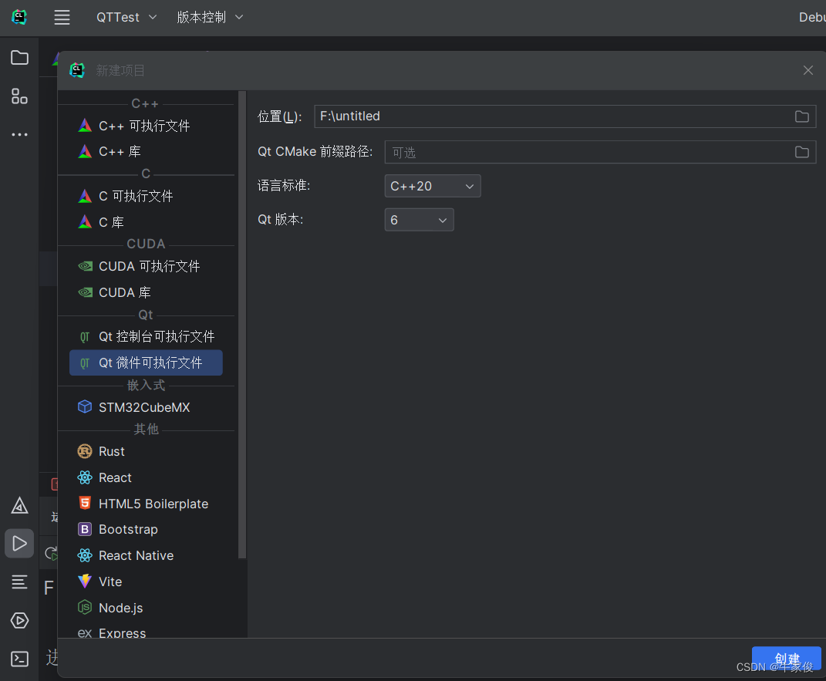The width and height of the screenshot is (826, 681).
Task: Select Qt 微件可执行文件 project type
Action: [146, 363]
